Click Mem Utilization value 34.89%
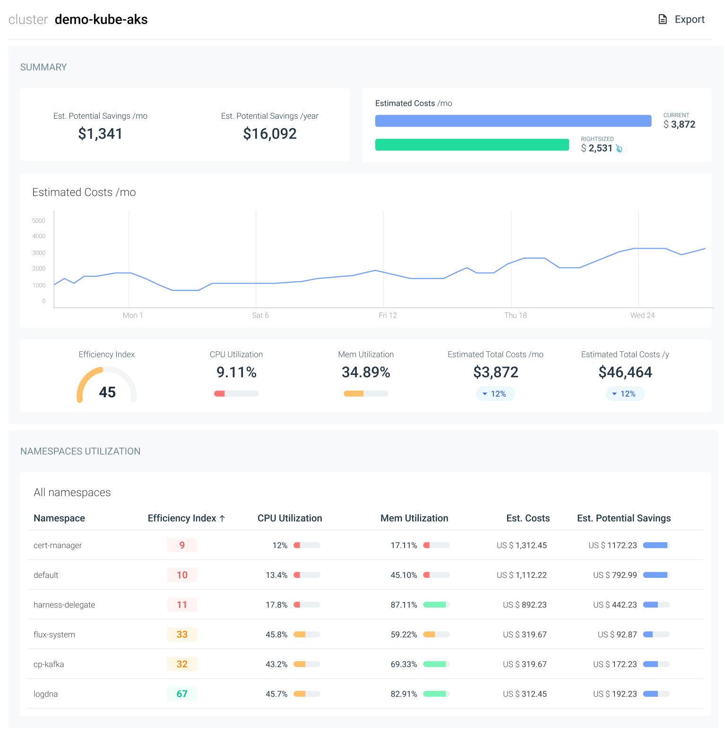This screenshot has width=725, height=731. pyautogui.click(x=366, y=373)
